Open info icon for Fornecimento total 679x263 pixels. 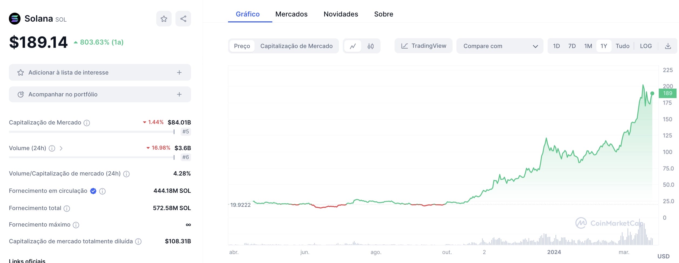click(x=67, y=208)
